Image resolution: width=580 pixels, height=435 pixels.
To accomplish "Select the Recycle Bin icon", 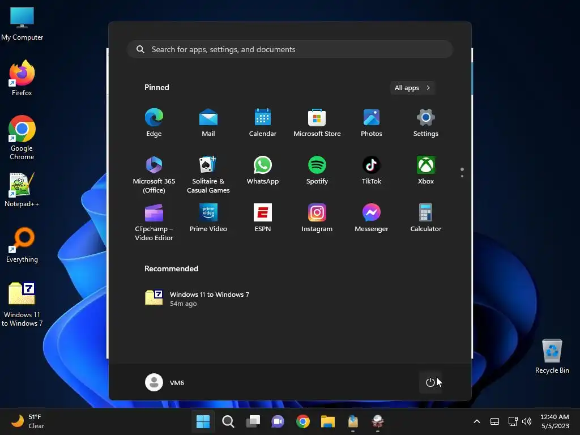I will click(x=552, y=356).
